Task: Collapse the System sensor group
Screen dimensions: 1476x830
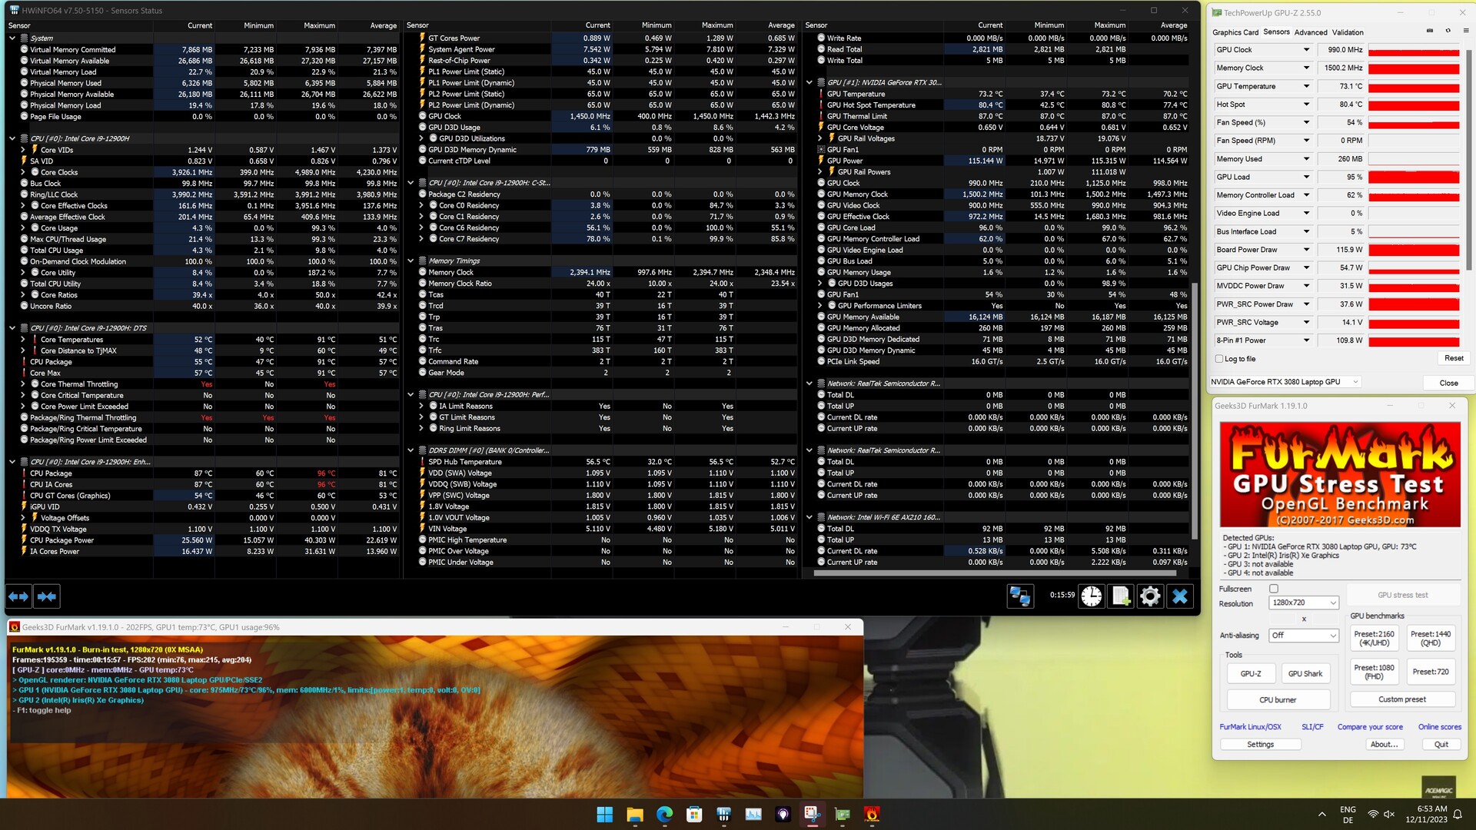Action: (12, 38)
